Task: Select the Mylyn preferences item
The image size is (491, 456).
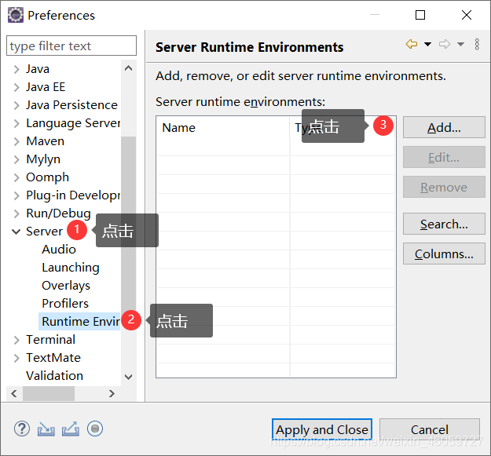Action: 43,159
